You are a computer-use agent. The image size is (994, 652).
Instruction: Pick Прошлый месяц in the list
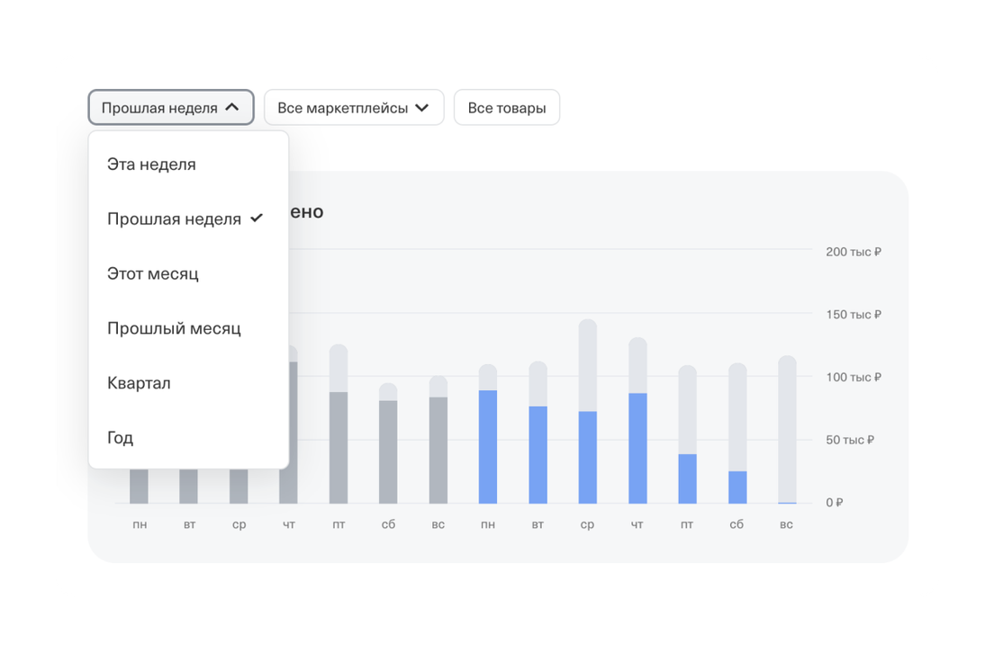174,328
